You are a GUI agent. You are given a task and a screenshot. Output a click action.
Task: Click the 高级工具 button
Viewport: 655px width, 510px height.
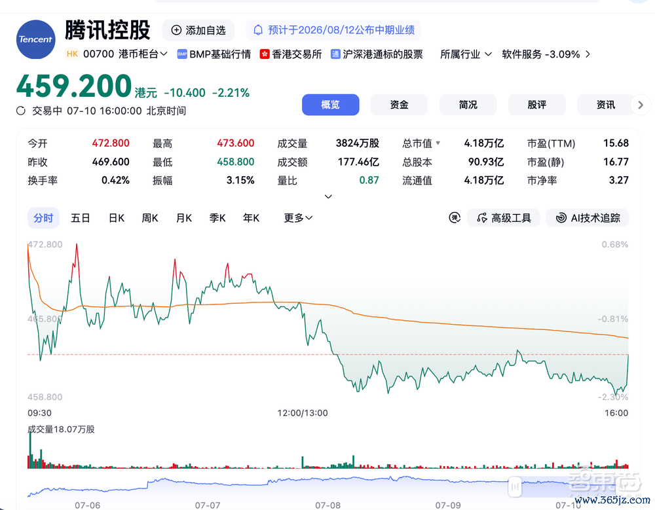click(x=504, y=217)
